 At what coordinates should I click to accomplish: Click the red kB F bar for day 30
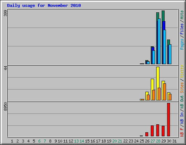[169, 120]
